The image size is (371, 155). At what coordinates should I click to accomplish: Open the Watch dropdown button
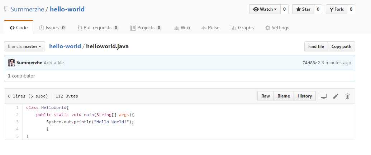coord(265,9)
